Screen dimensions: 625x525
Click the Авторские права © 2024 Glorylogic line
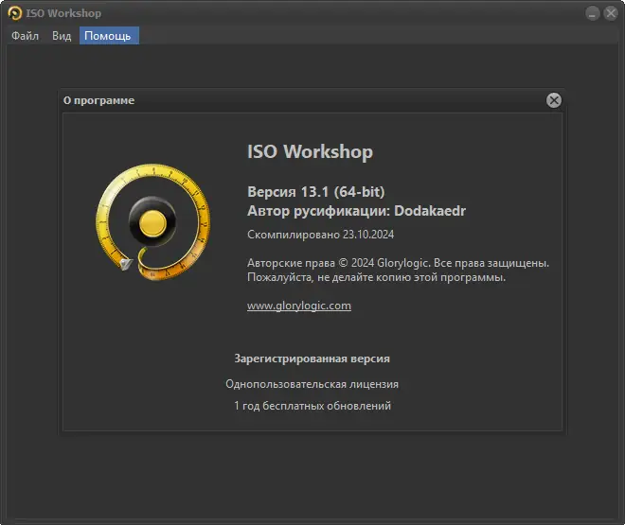398,263
